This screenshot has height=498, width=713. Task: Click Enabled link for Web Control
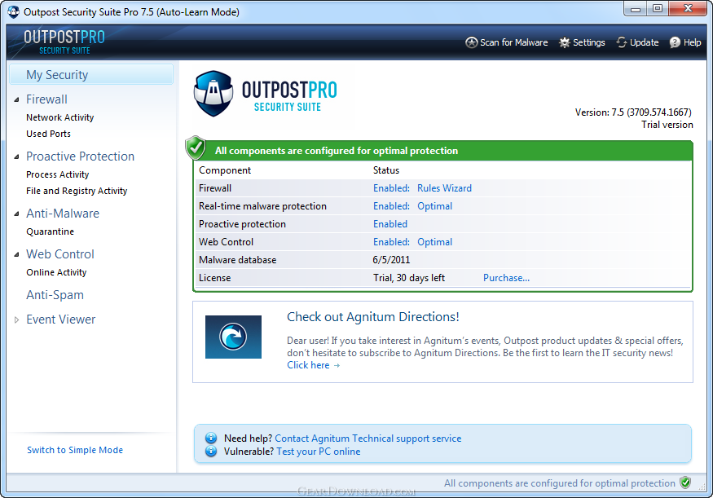coord(391,242)
